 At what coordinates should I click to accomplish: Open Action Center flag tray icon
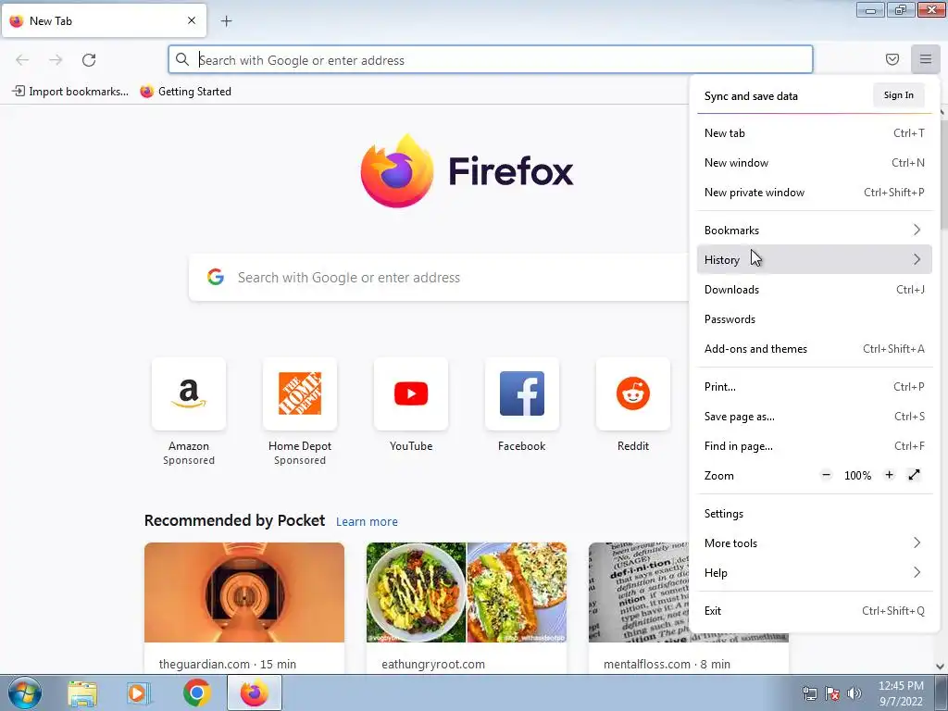point(832,693)
